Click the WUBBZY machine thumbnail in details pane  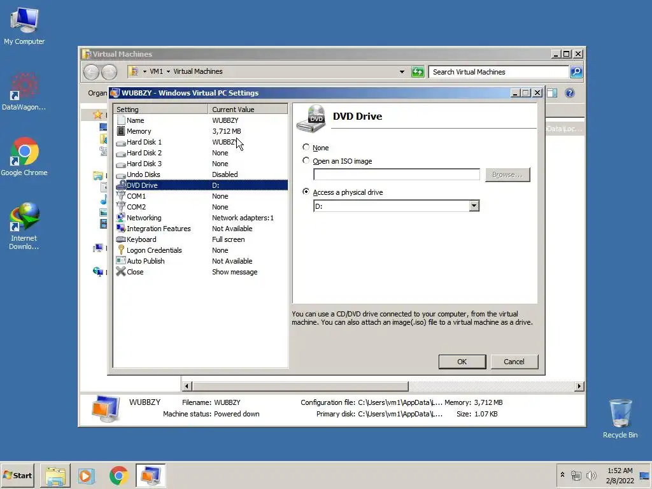pyautogui.click(x=106, y=408)
